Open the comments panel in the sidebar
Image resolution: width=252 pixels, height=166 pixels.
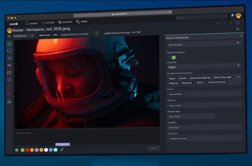pos(9,51)
